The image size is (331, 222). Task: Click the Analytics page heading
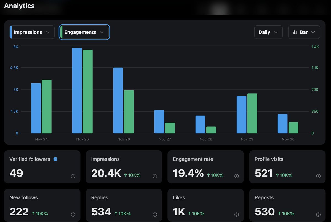click(x=19, y=6)
